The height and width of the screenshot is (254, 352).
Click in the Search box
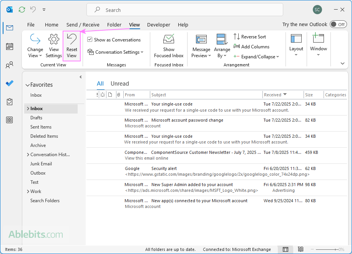tap(184, 10)
